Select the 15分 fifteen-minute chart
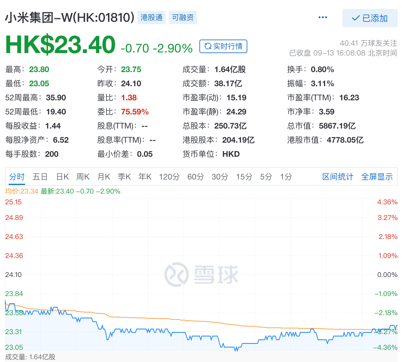 point(244,176)
